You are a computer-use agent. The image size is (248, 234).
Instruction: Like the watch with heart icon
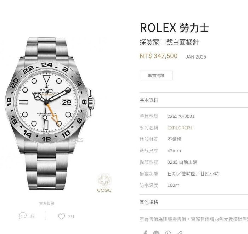62,216
